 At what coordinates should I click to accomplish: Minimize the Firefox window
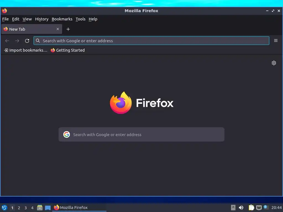267,11
